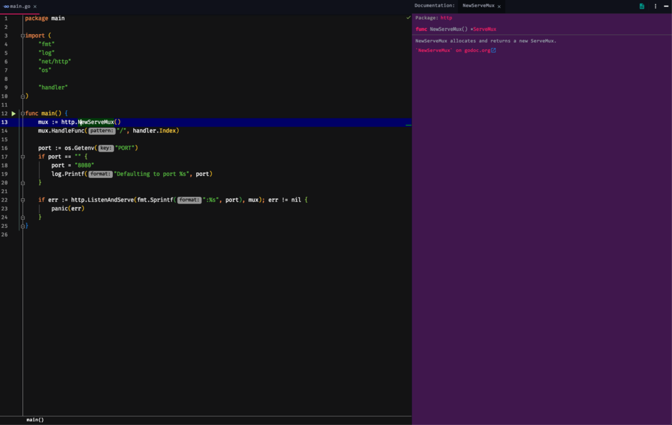The height and width of the screenshot is (425, 672).
Task: Follow the ServeMux return type link
Action: tap(485, 29)
